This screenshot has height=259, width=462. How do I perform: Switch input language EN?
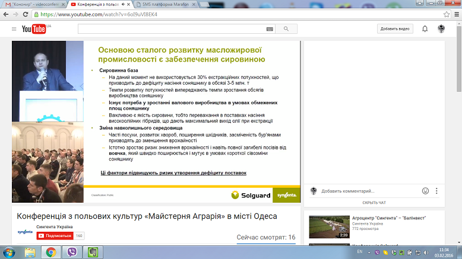[x=360, y=252]
